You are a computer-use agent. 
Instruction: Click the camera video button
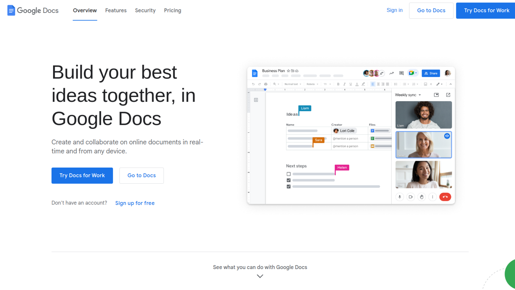(x=411, y=197)
